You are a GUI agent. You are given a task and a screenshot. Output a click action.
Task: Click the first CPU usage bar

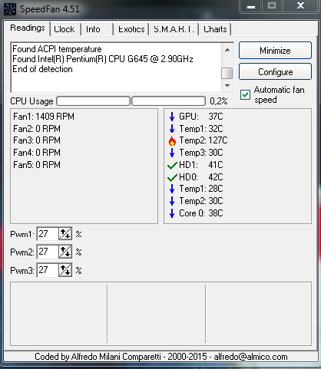(x=93, y=101)
